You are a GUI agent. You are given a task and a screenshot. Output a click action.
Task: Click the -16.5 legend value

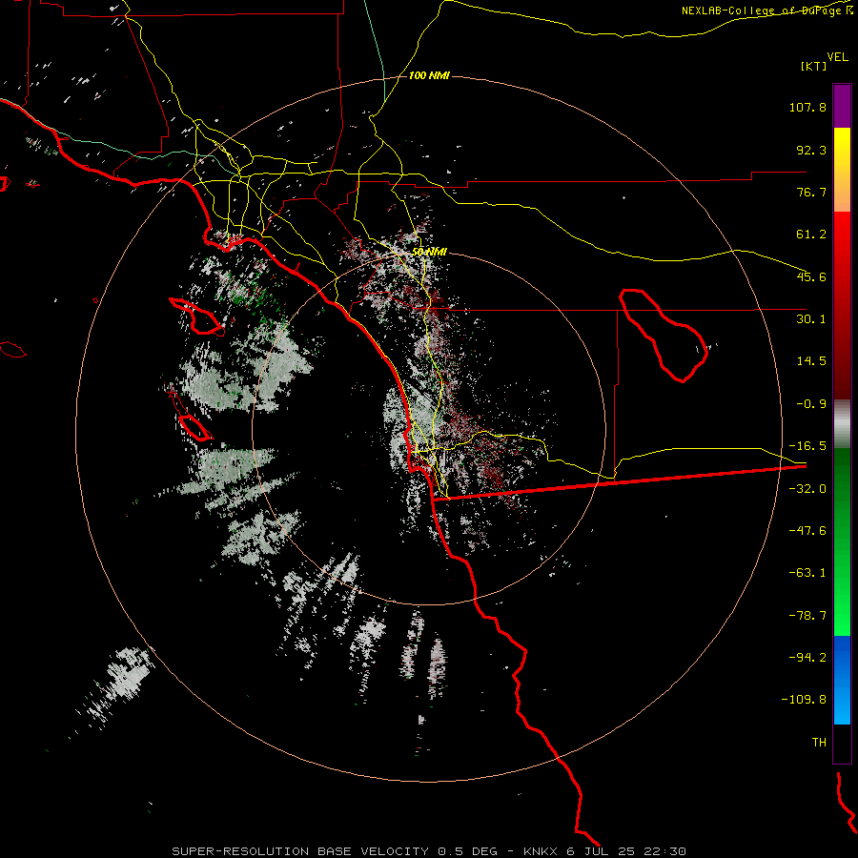coord(807,446)
